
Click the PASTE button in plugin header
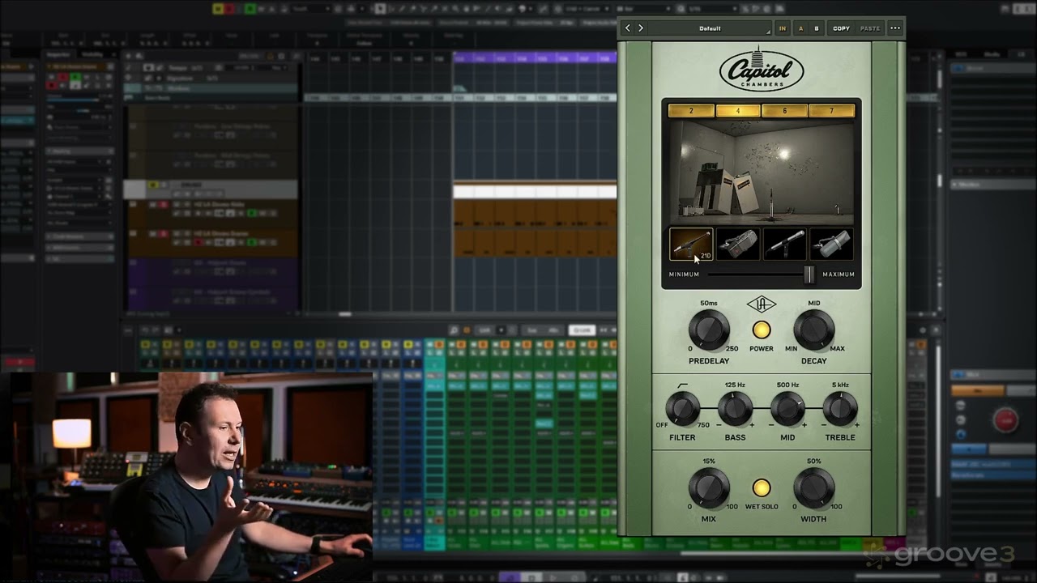point(870,28)
